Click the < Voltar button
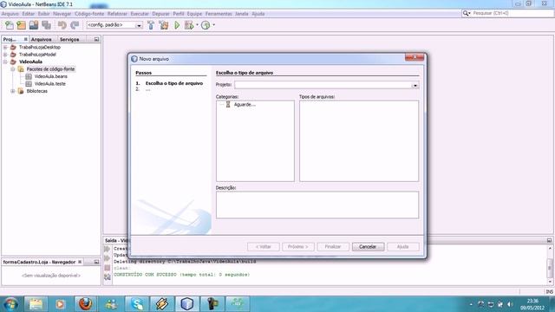The image size is (555, 312). click(x=263, y=246)
